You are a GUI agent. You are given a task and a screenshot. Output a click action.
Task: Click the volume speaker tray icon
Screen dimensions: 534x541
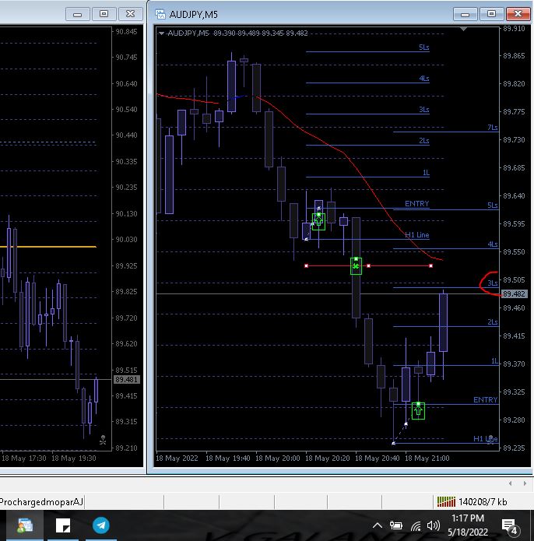click(434, 525)
